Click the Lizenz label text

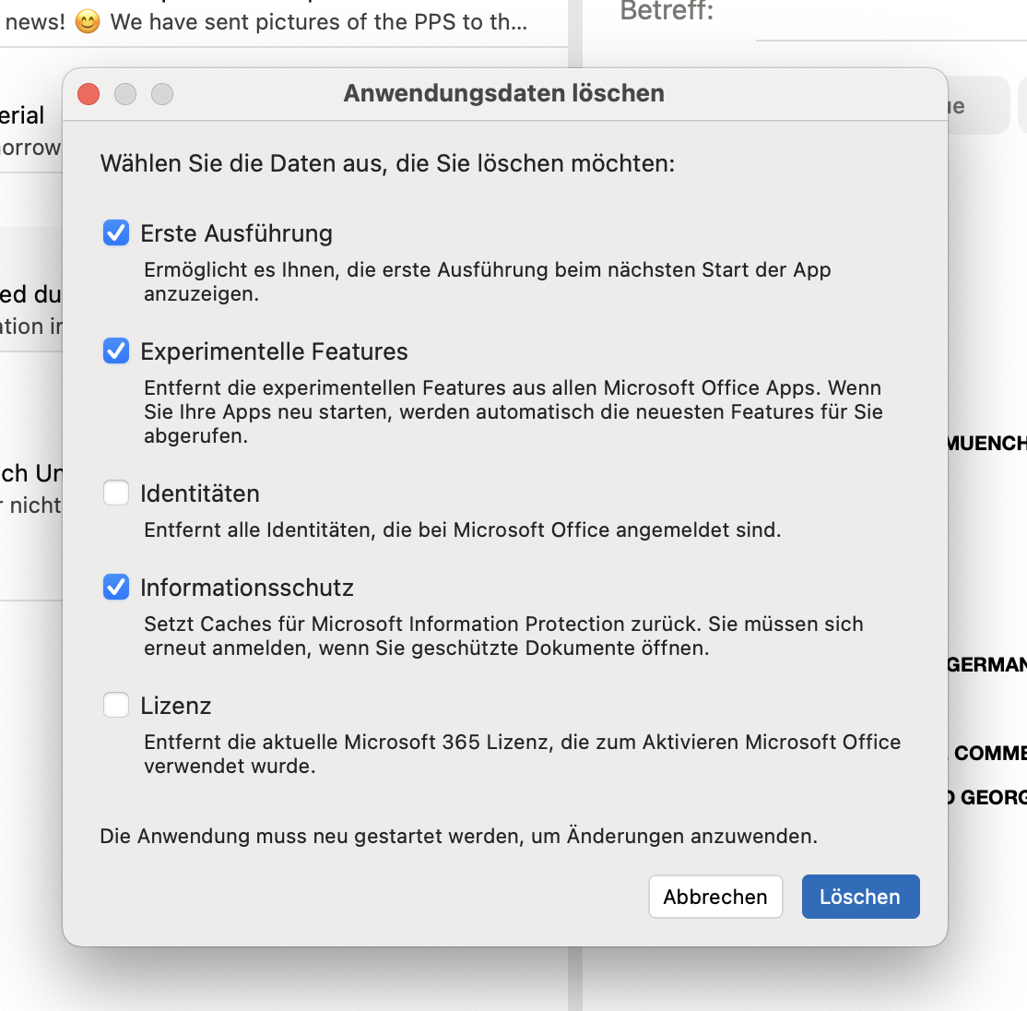(x=175, y=706)
